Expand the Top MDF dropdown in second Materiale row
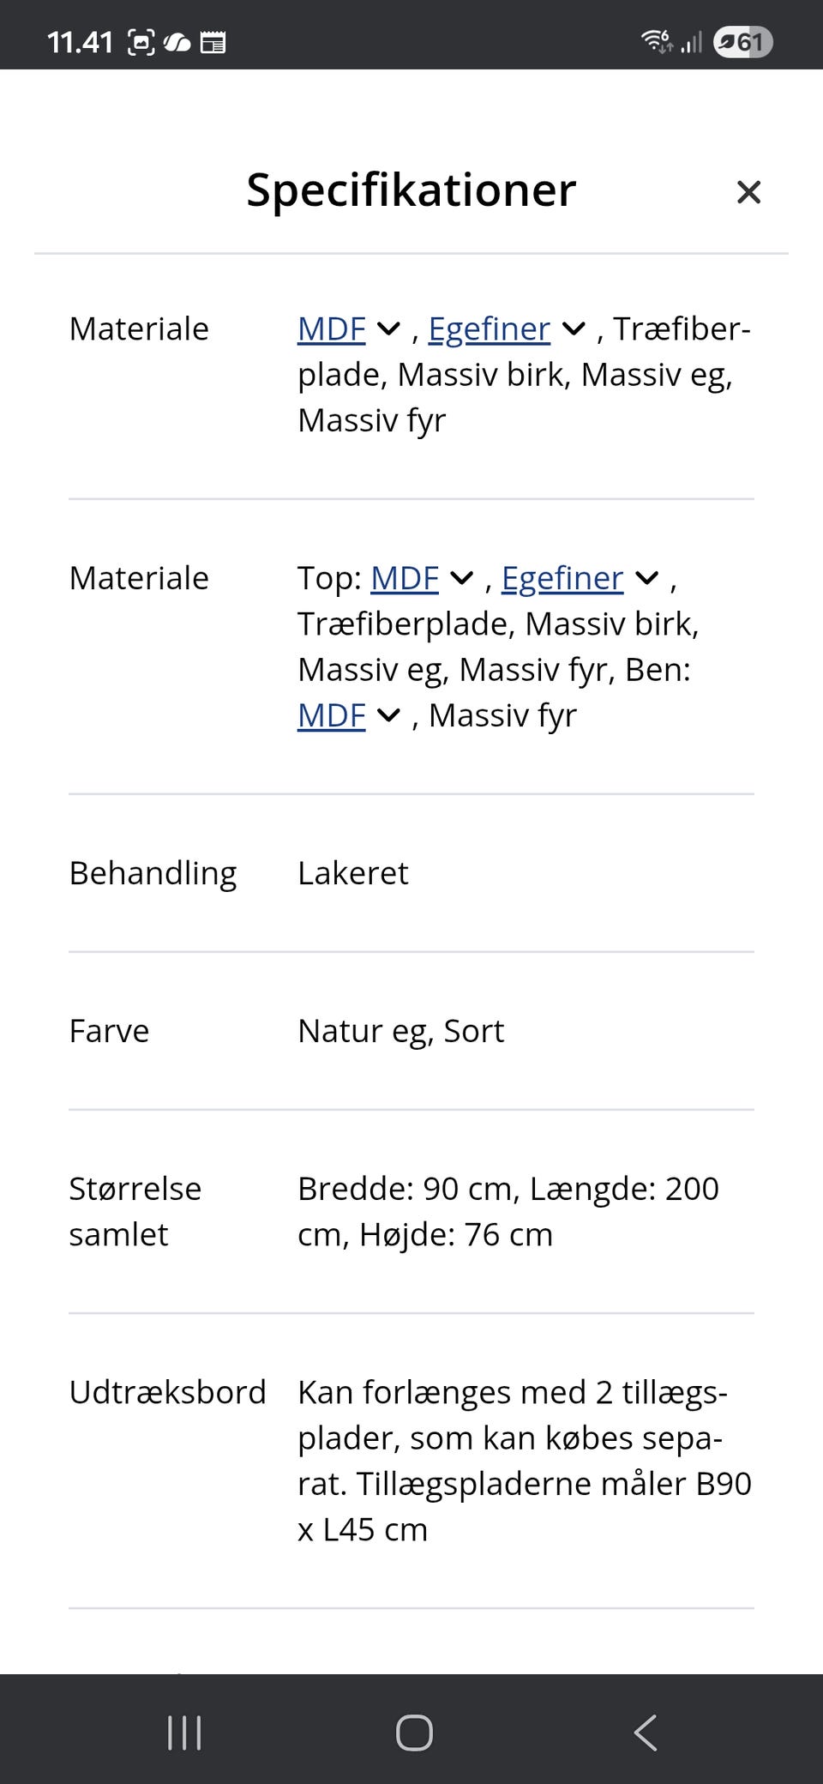823x1784 pixels. 462,579
